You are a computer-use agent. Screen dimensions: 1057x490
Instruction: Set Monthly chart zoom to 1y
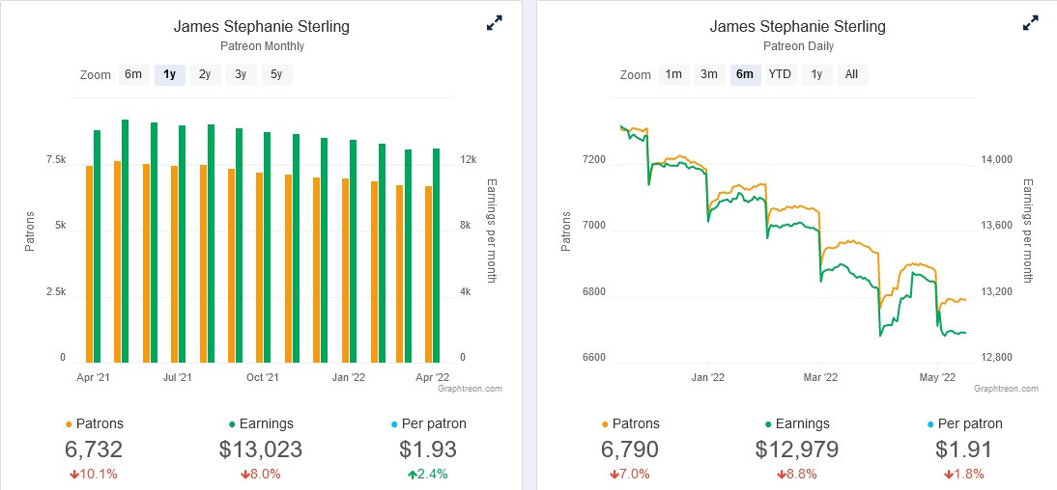point(170,74)
